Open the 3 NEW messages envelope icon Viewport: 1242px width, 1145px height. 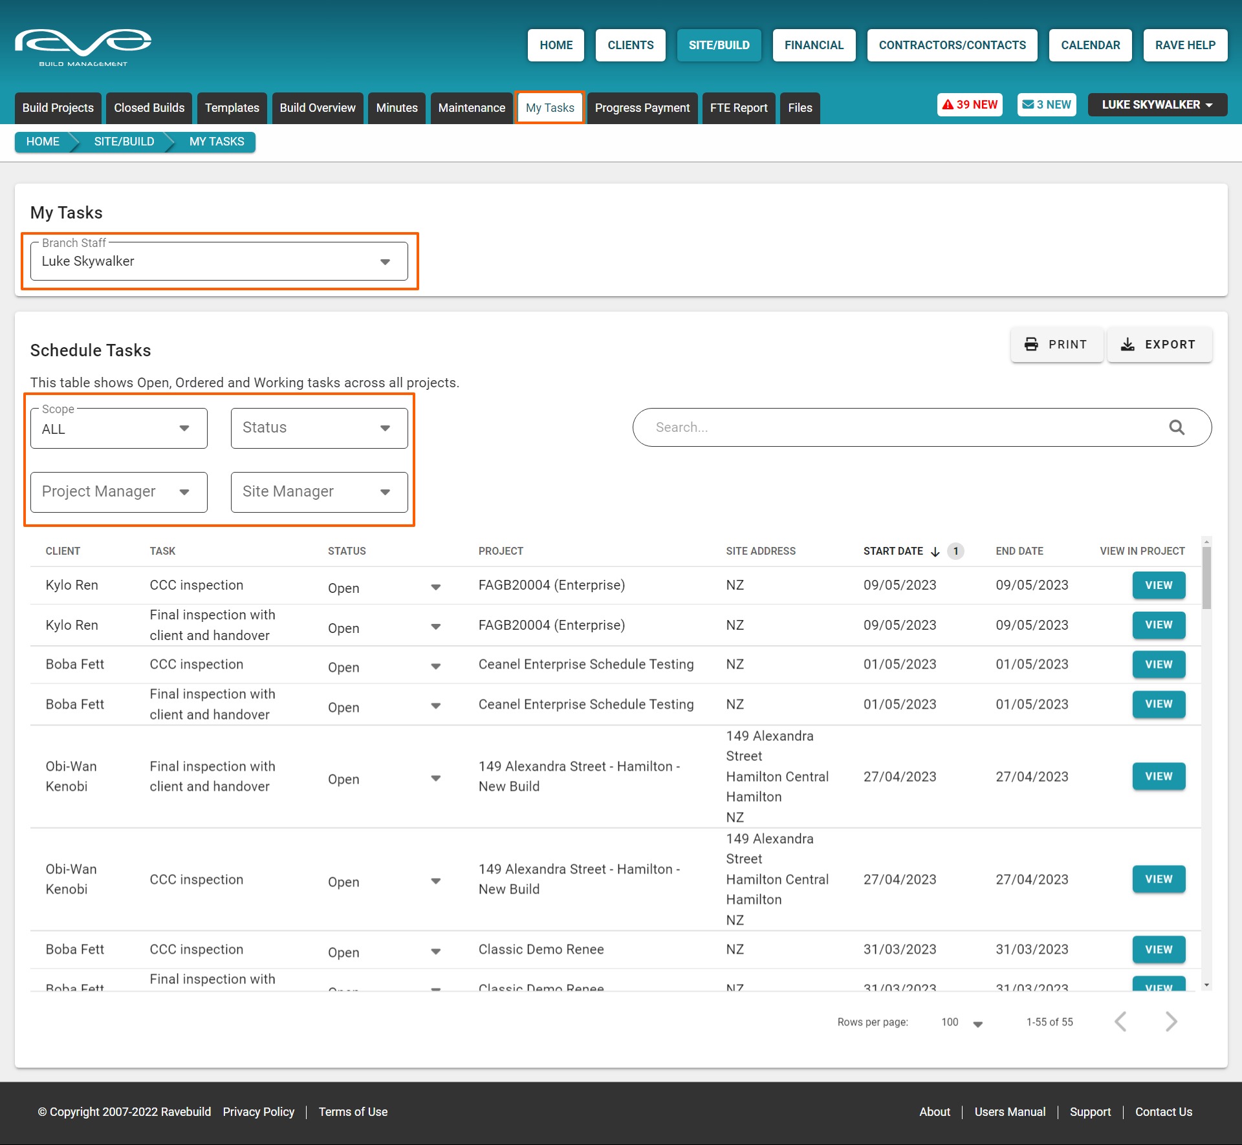(1027, 105)
